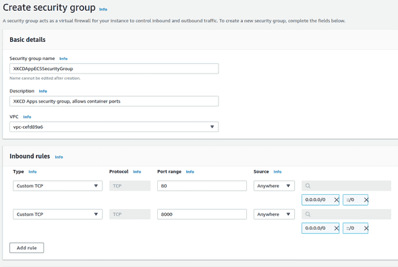Click the port range field containing 80
The width and height of the screenshot is (398, 267).
tap(202, 186)
